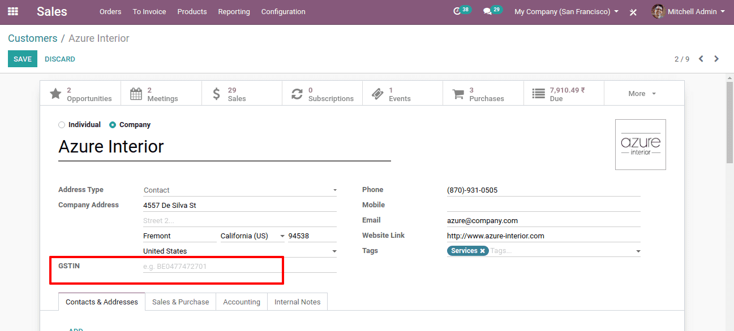Click the empty Mobile field
This screenshot has width=734, height=331.
[x=543, y=206]
